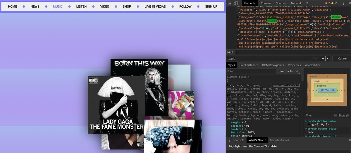351x153 pixels.
Task: Click the red errors count indicator
Action: [x=327, y=3]
